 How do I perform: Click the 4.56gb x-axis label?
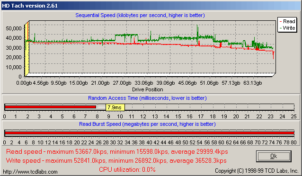click(40, 83)
